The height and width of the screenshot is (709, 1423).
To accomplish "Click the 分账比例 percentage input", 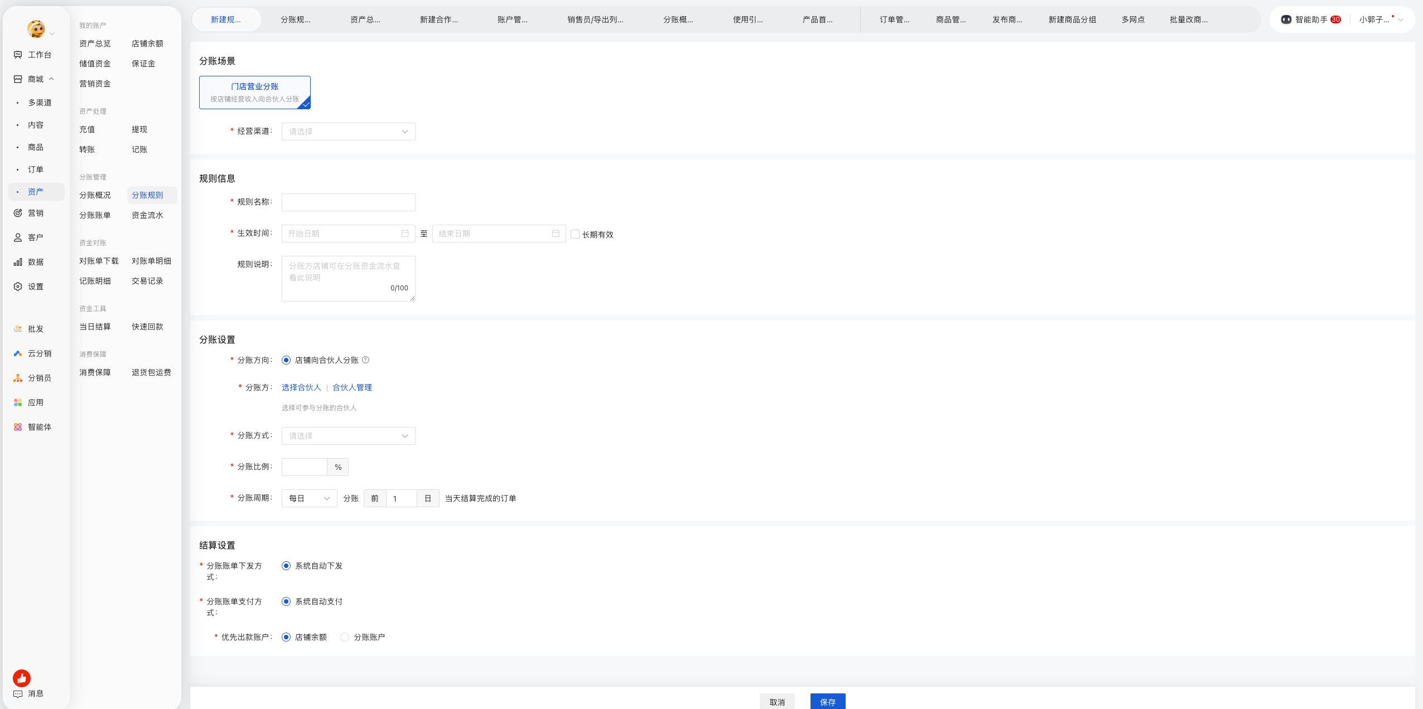I will point(305,467).
